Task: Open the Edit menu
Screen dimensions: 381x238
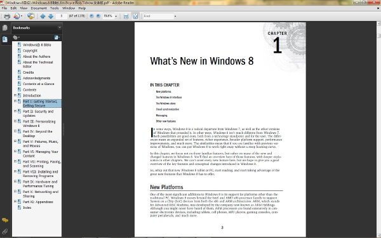Action: (13, 8)
